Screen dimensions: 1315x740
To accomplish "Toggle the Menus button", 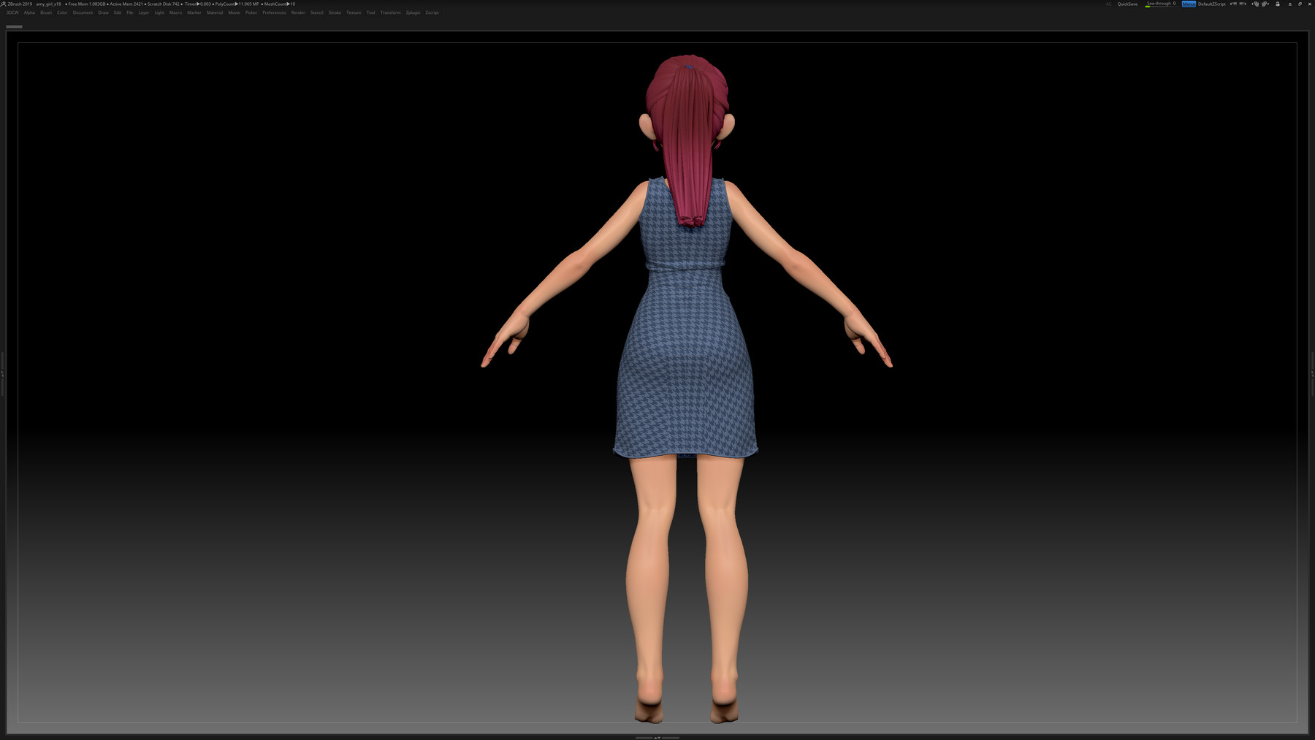I will [1189, 4].
